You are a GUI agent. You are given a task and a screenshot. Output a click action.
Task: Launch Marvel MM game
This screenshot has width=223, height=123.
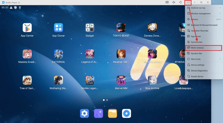121,80
